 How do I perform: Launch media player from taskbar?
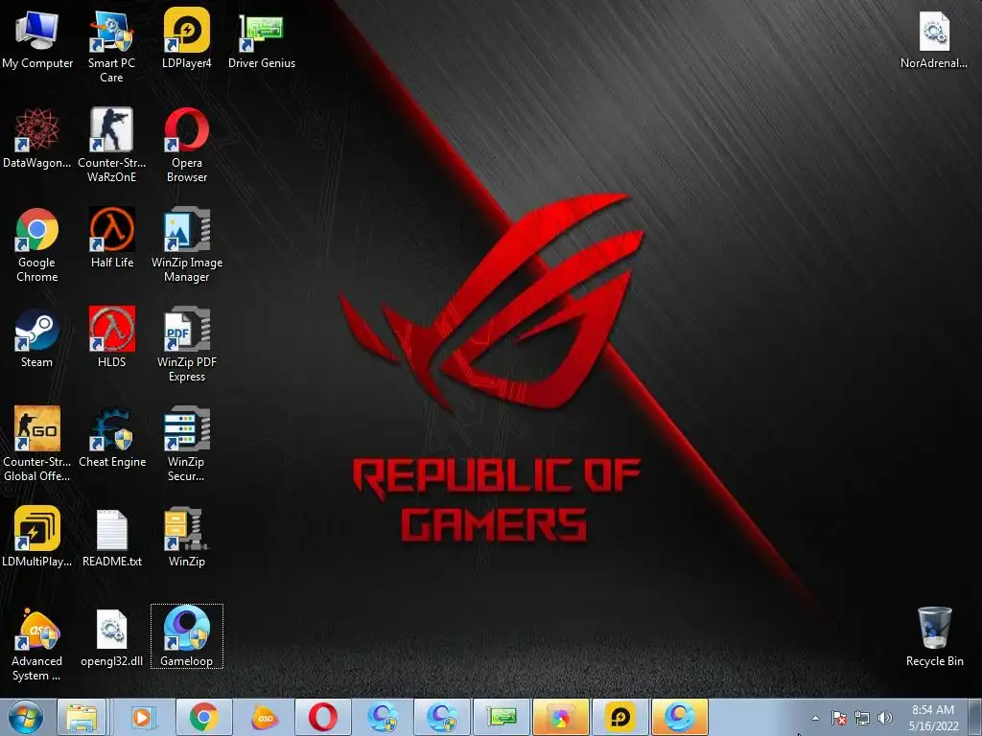(143, 717)
